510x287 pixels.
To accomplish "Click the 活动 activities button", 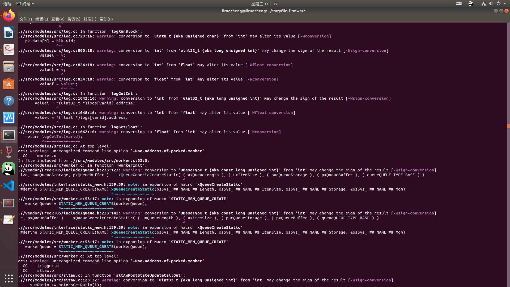I will point(7,4).
